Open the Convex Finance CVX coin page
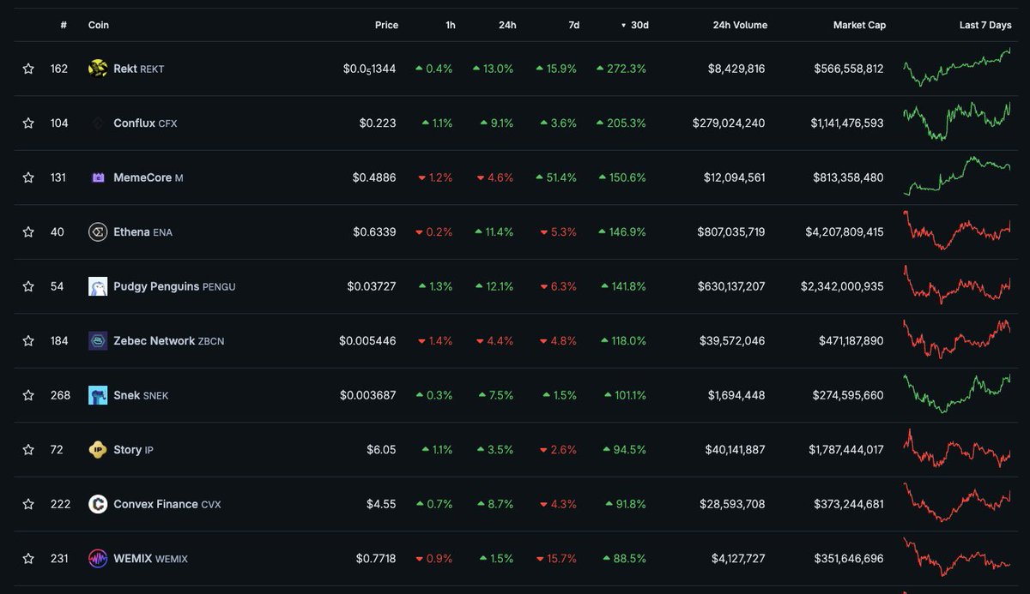Screen dimensions: 1030x594 [167, 504]
